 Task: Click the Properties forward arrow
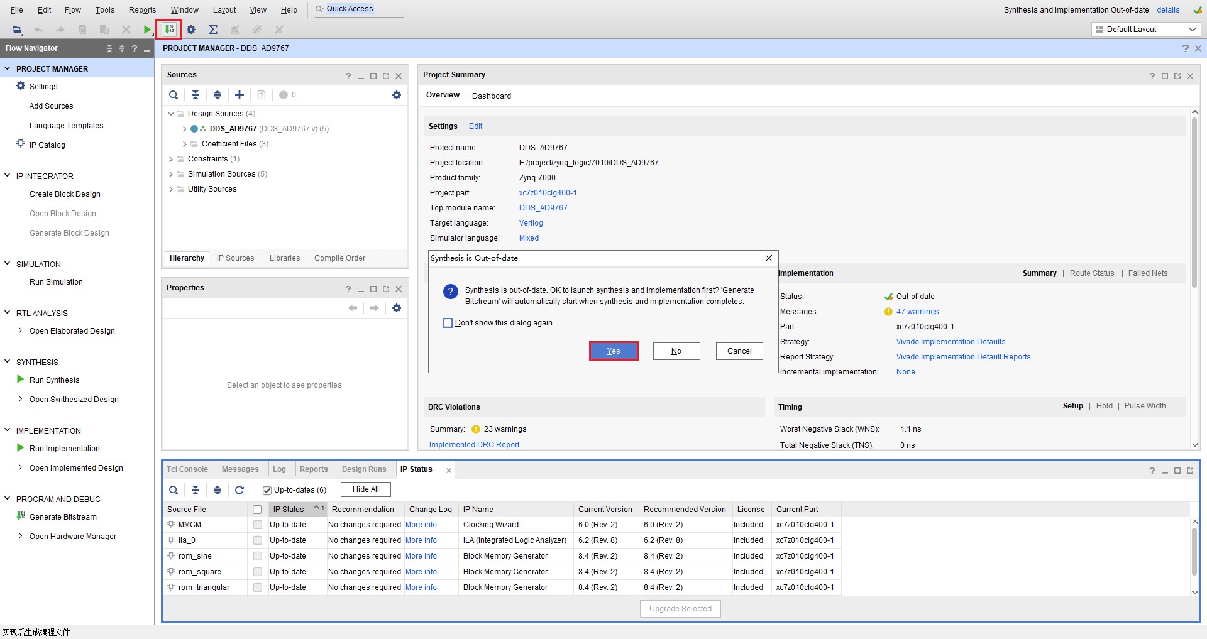(x=375, y=308)
